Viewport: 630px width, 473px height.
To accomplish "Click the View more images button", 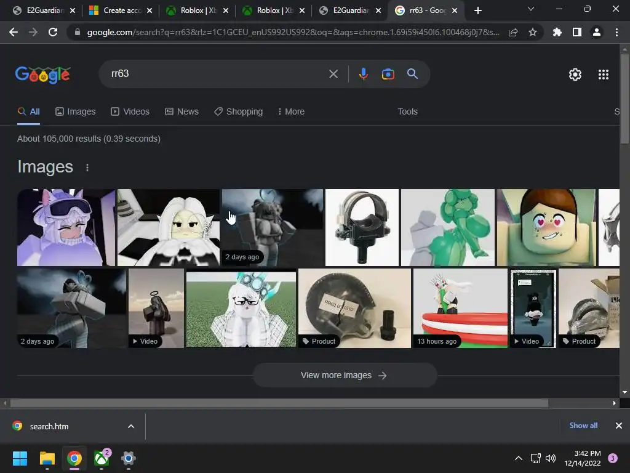I will click(345, 375).
